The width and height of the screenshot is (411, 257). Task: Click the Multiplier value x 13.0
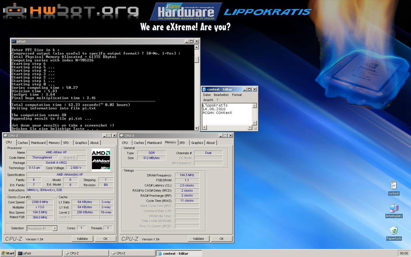(x=40, y=207)
